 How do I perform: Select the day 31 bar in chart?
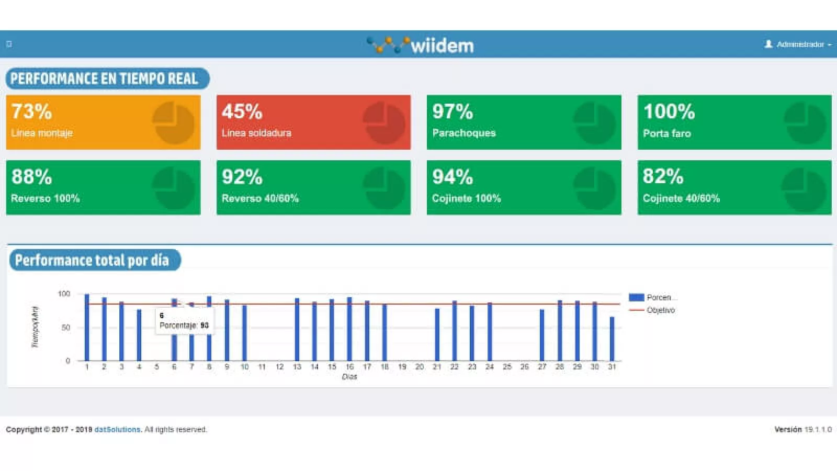(x=612, y=339)
